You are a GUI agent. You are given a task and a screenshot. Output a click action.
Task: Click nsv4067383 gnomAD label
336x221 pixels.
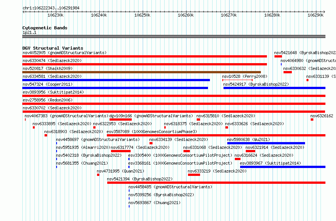[x=66, y=116]
